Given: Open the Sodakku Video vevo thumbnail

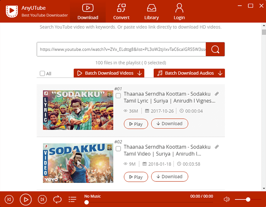Looking at the screenshot, I should click(x=78, y=163).
